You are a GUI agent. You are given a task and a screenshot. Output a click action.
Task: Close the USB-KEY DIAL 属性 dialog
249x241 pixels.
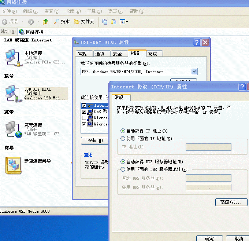click(205, 43)
